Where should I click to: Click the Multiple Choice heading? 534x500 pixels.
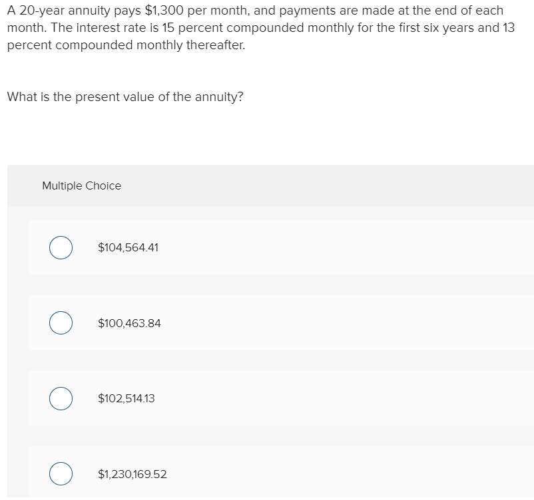pos(81,186)
